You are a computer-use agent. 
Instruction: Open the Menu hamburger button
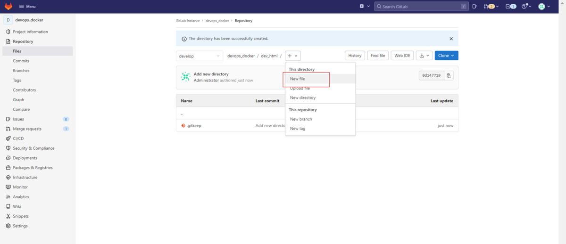point(27,7)
